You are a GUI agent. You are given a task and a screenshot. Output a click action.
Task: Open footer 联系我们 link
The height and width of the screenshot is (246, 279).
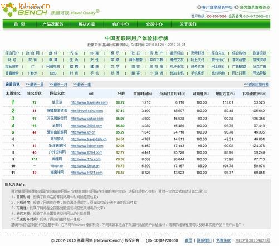point(204,240)
